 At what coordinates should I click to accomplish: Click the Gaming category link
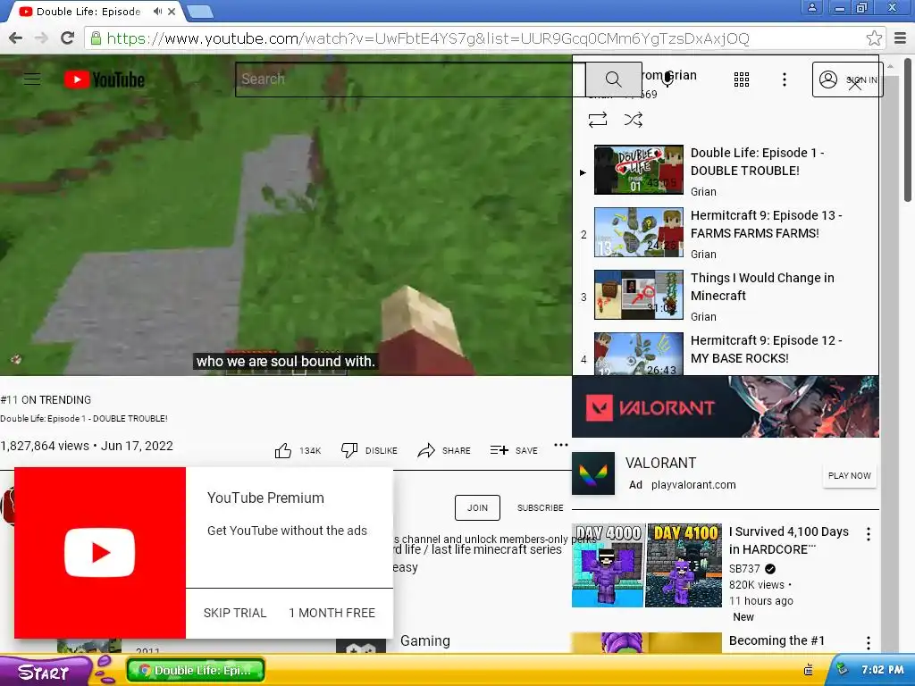(x=424, y=641)
